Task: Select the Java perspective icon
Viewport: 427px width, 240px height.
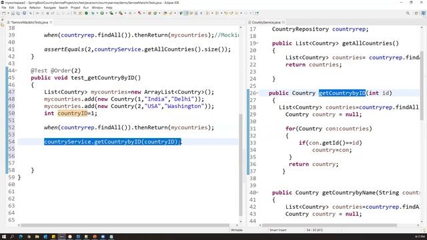Action: coord(423,13)
